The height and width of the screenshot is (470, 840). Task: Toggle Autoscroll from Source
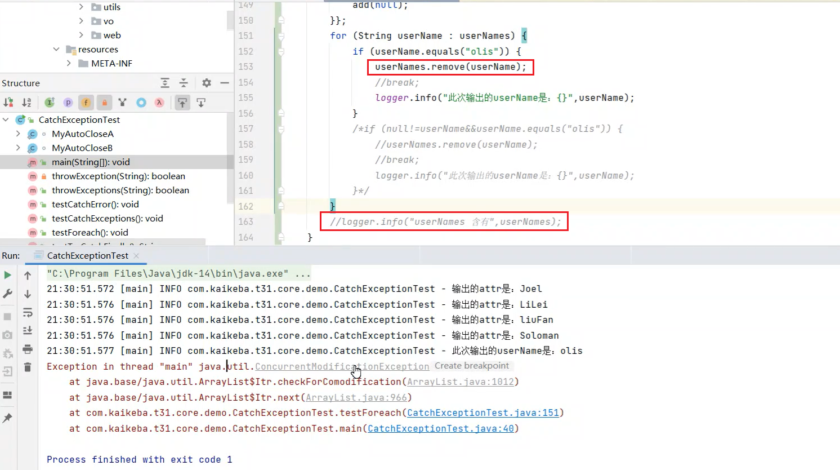[x=201, y=103]
